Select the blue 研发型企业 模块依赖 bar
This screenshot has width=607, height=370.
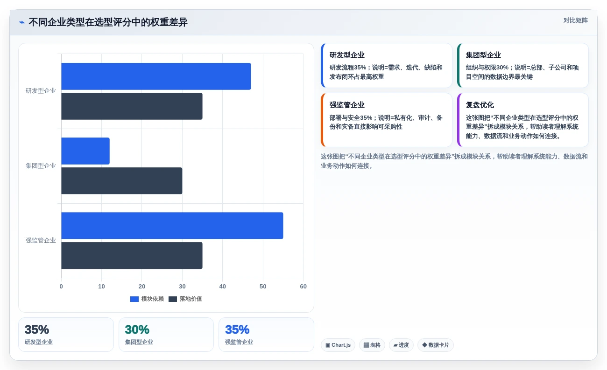tap(156, 76)
